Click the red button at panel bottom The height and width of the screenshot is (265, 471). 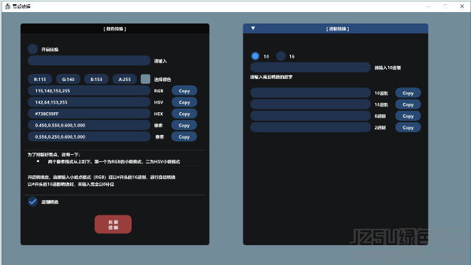point(113,225)
